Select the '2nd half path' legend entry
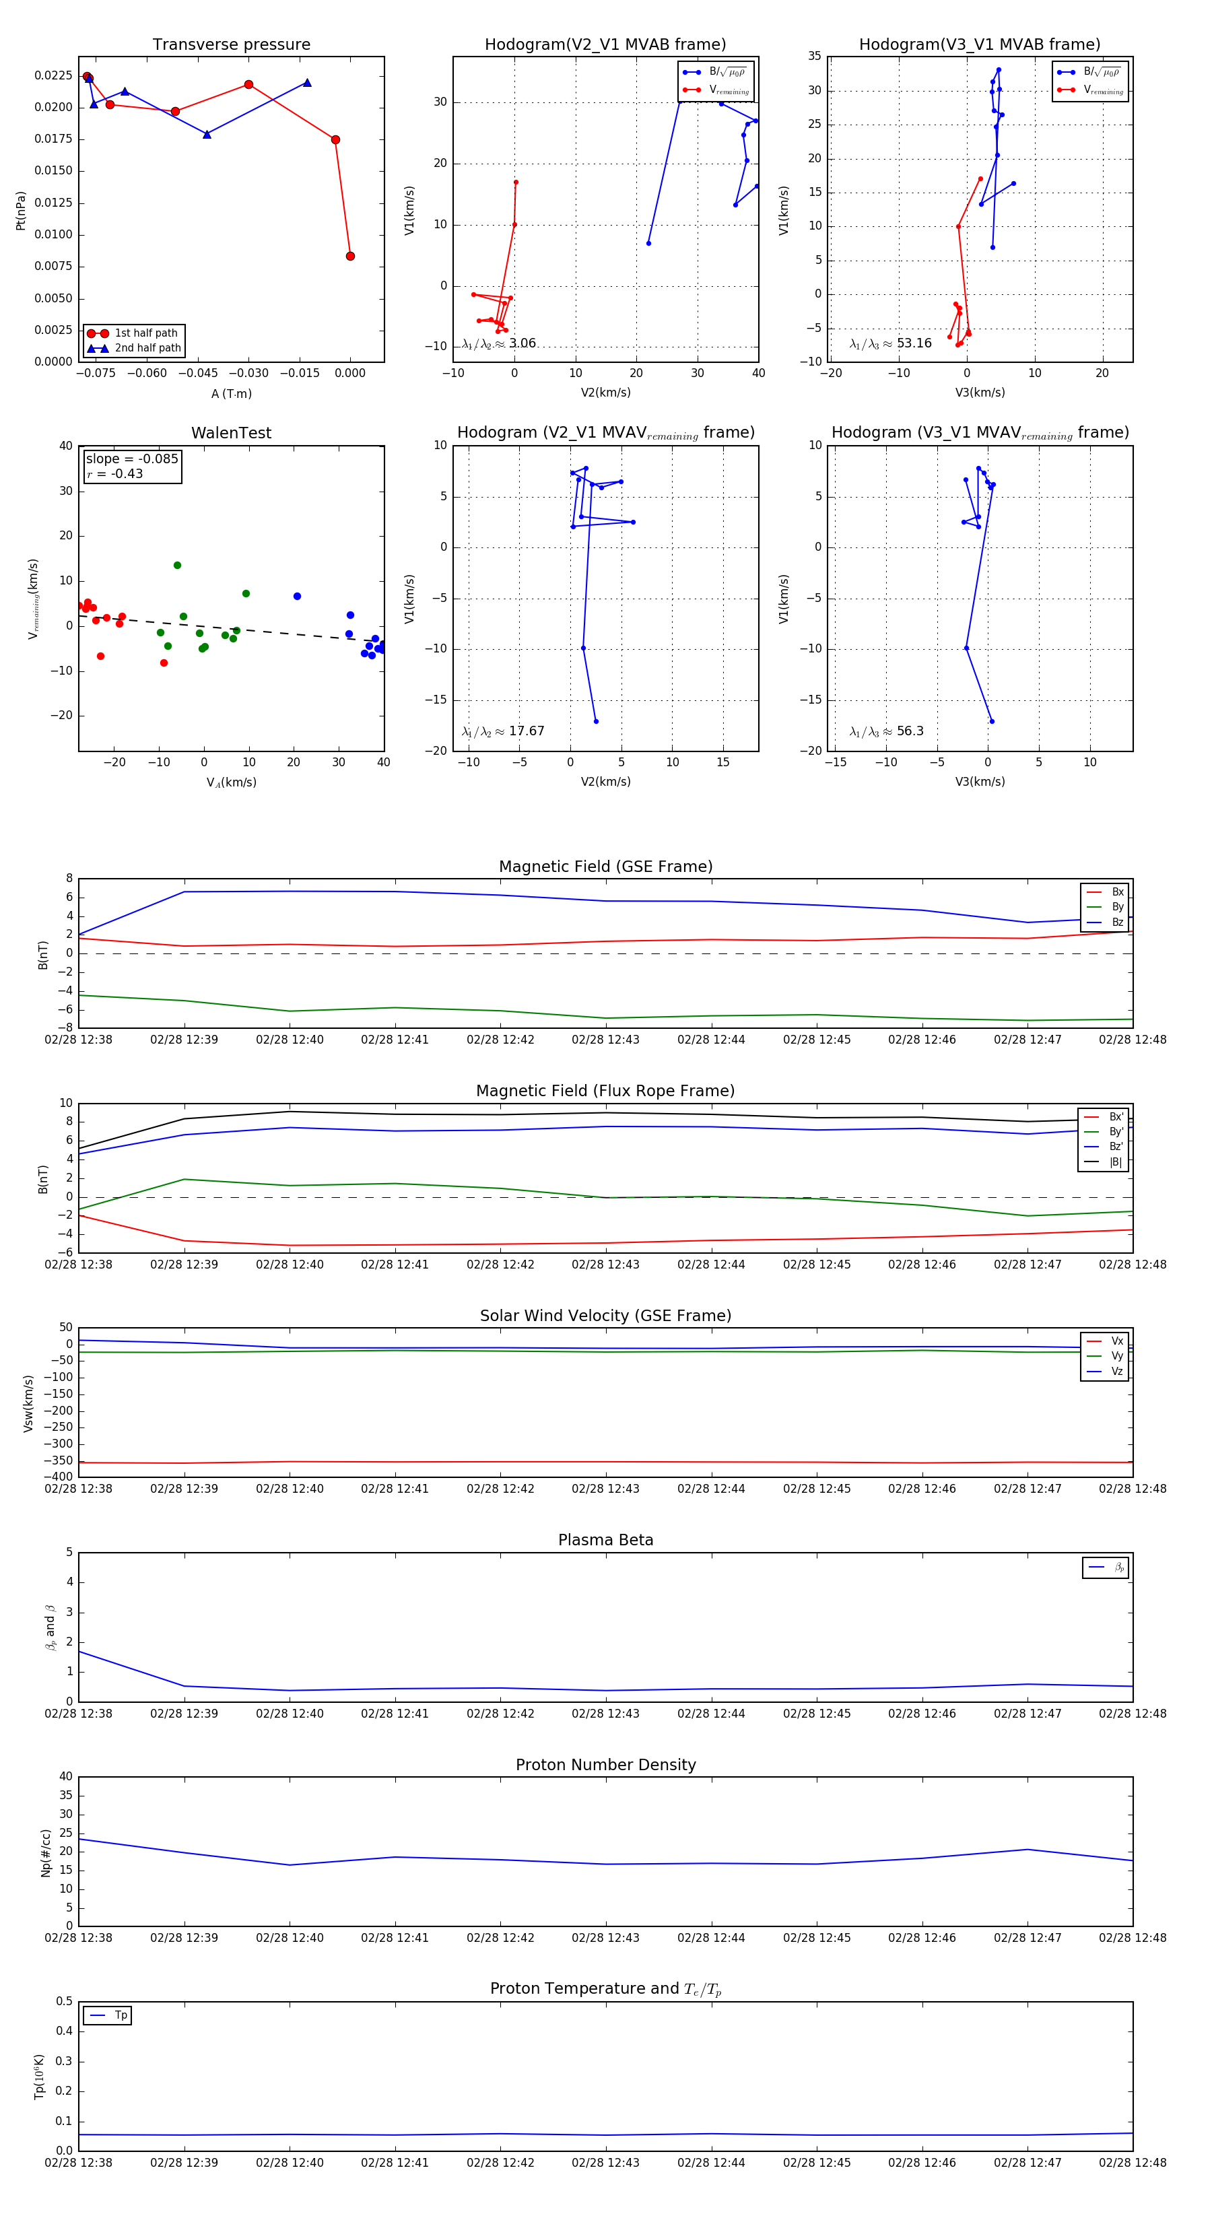This screenshot has height=2222, width=1212. pos(134,349)
